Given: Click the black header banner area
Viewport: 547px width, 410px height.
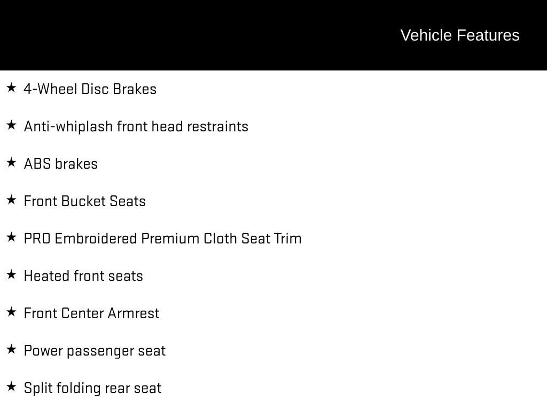Looking at the screenshot, I should click(273, 35).
